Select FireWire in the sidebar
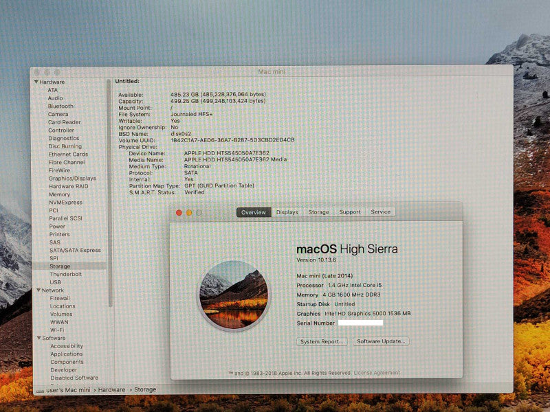 (60, 170)
